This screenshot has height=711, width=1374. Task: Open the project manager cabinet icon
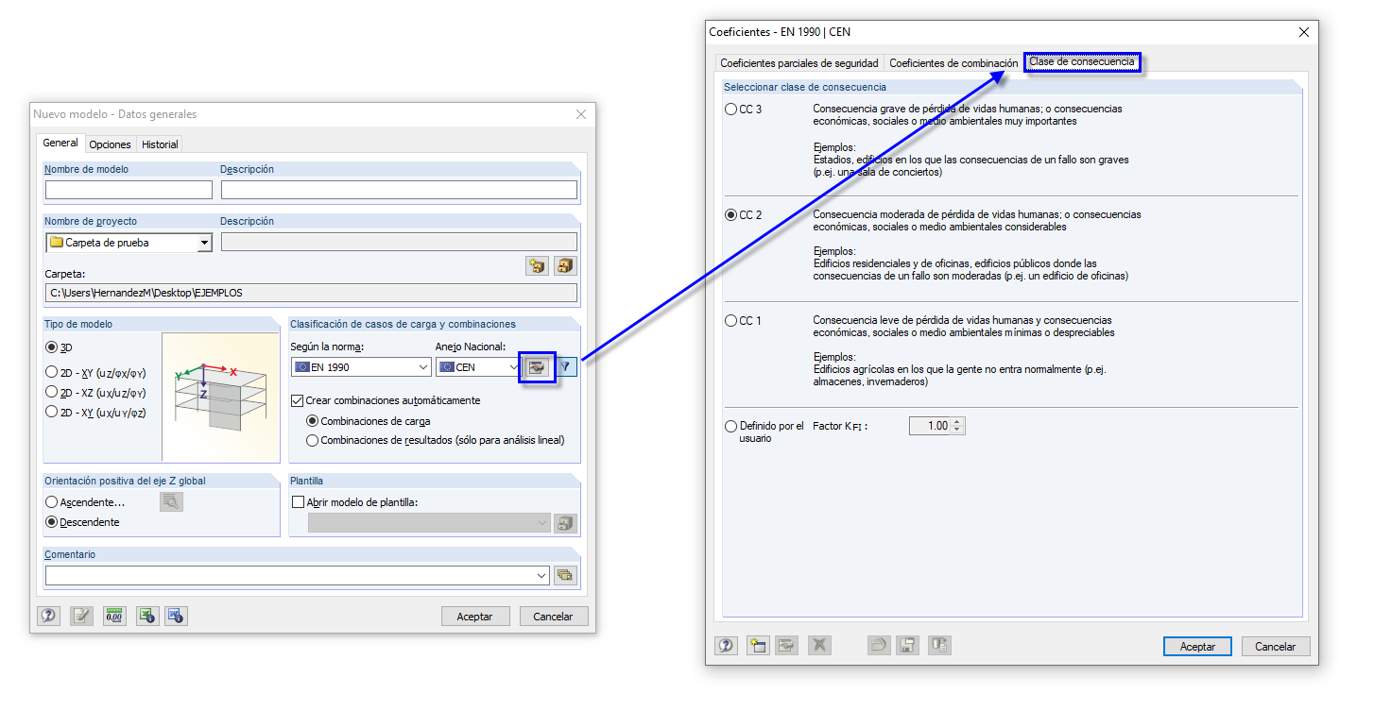pyautogui.click(x=565, y=266)
